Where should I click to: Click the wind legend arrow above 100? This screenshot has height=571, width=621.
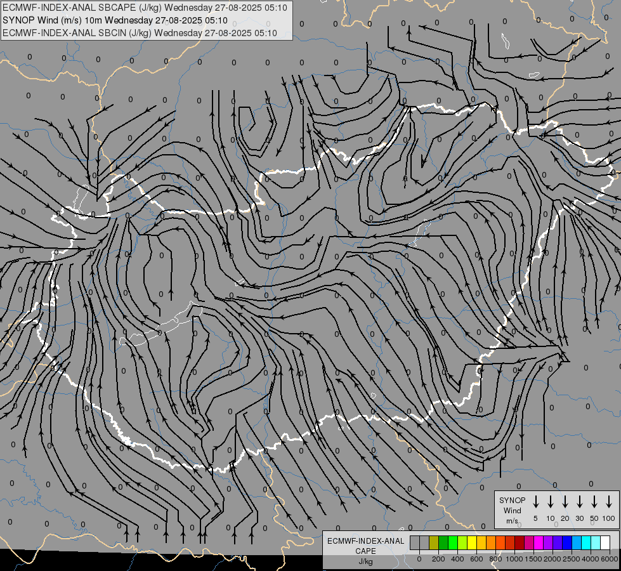point(609,502)
